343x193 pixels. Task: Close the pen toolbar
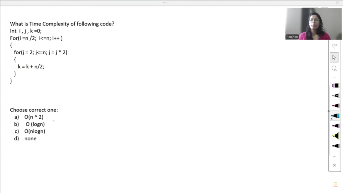(334, 165)
